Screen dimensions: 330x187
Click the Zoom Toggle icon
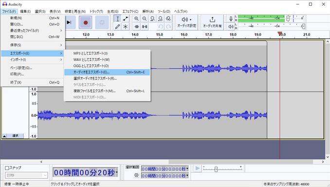(168, 19)
